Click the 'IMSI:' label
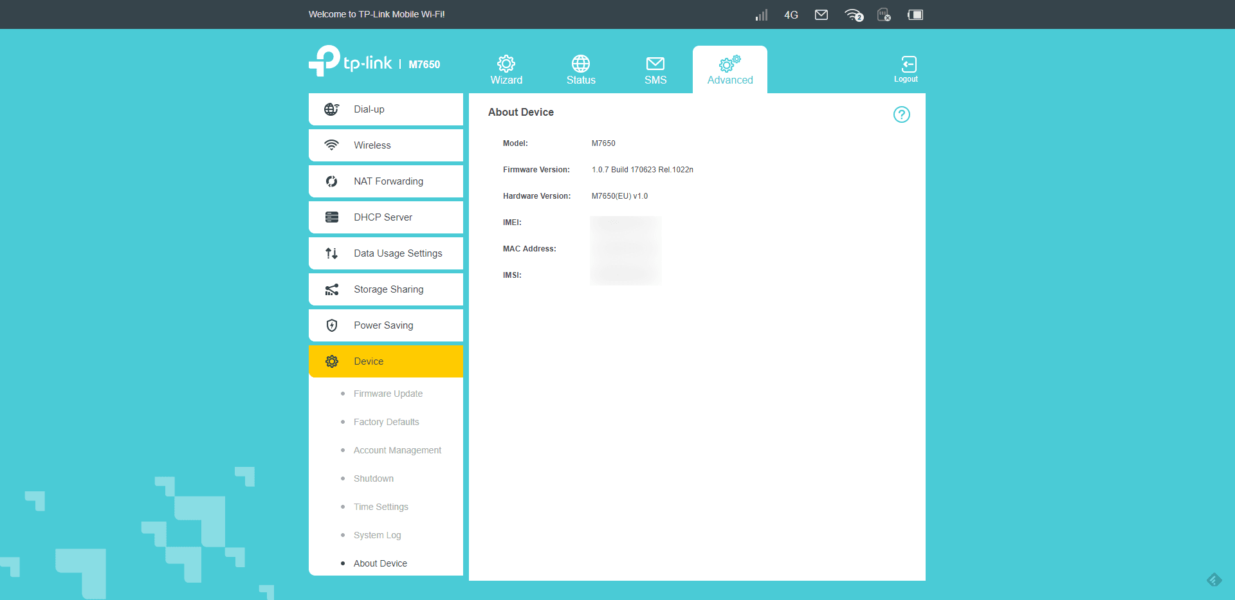 pyautogui.click(x=512, y=275)
